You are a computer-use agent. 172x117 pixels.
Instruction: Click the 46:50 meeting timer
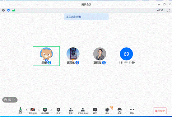(160, 10)
